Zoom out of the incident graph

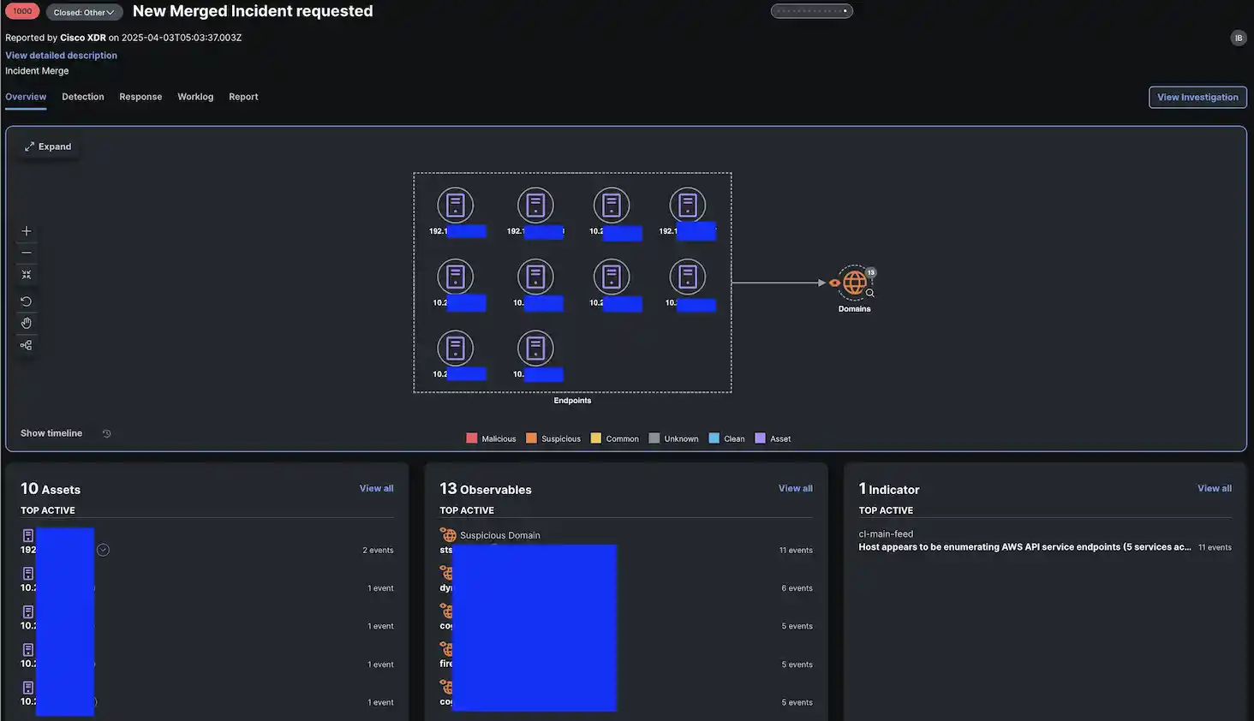click(27, 253)
